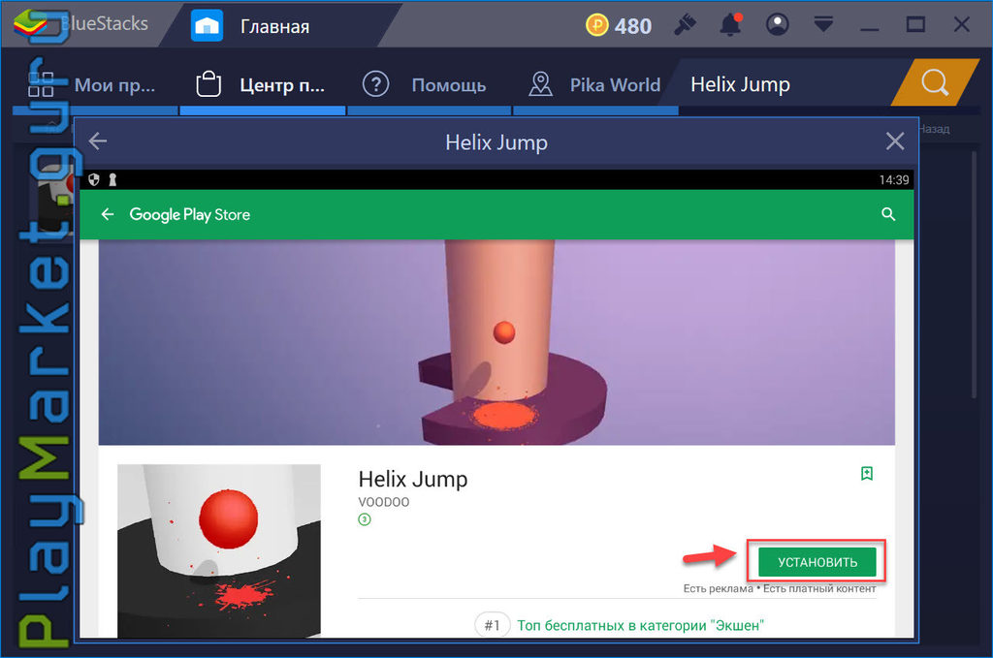Viewport: 993px width, 658px height.
Task: Go back with Helix Jump dialog arrow
Action: (x=98, y=141)
